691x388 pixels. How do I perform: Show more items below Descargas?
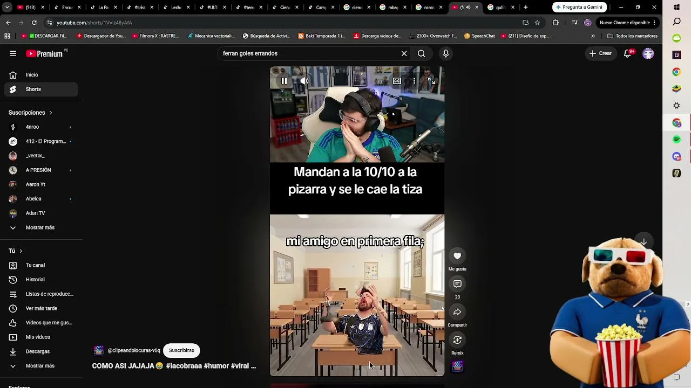click(41, 366)
